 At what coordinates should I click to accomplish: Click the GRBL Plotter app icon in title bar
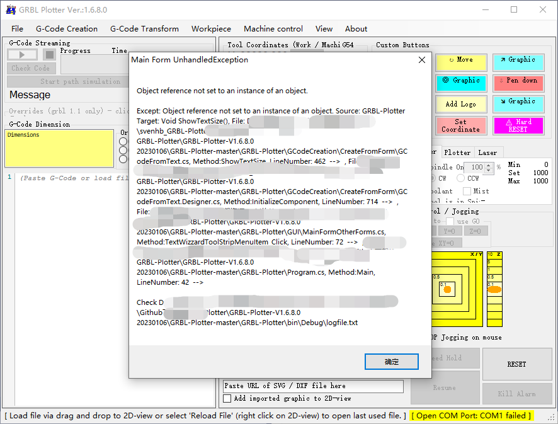pyautogui.click(x=11, y=9)
